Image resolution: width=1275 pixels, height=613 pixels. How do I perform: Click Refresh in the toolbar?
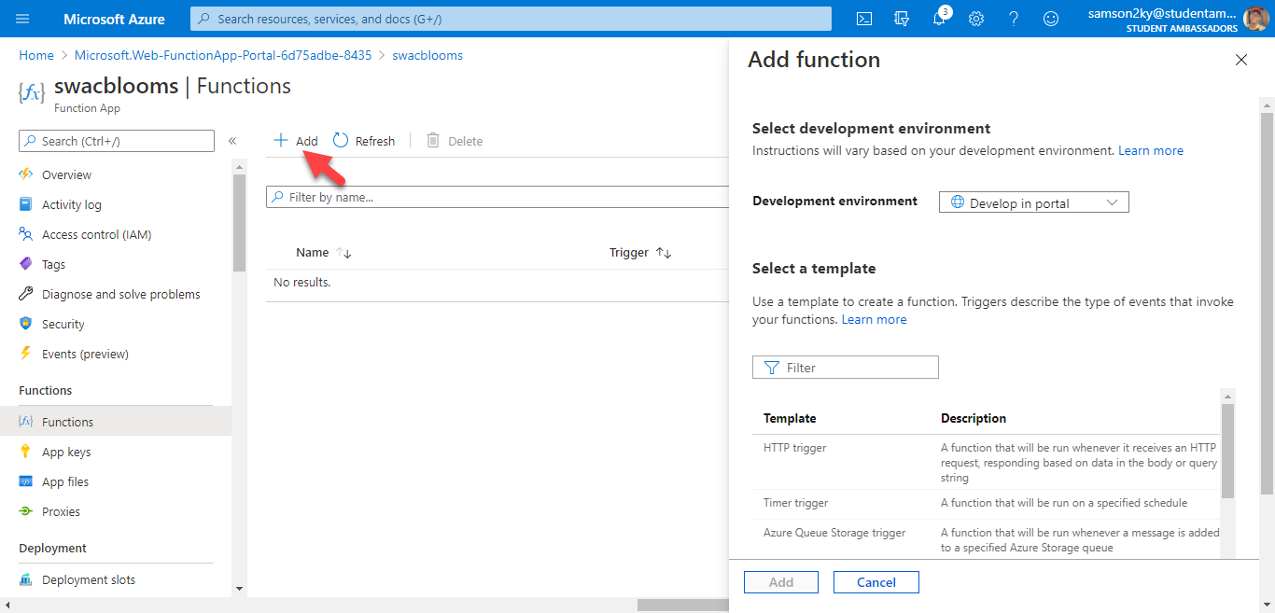[x=364, y=141]
